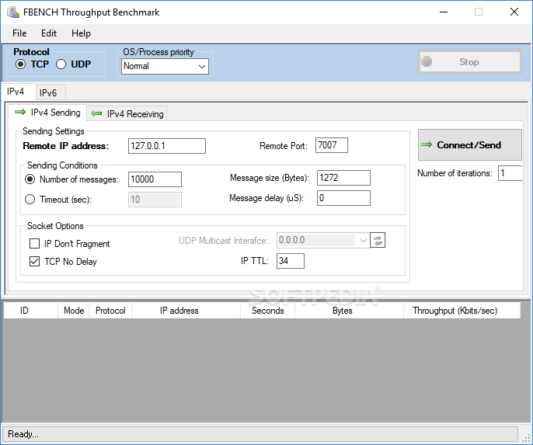Select the IPv4 Sending tab
The image size is (533, 445).
[47, 113]
